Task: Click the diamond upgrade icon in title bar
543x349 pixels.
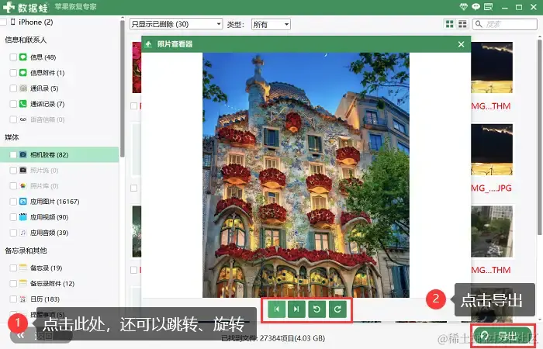Action: point(463,6)
